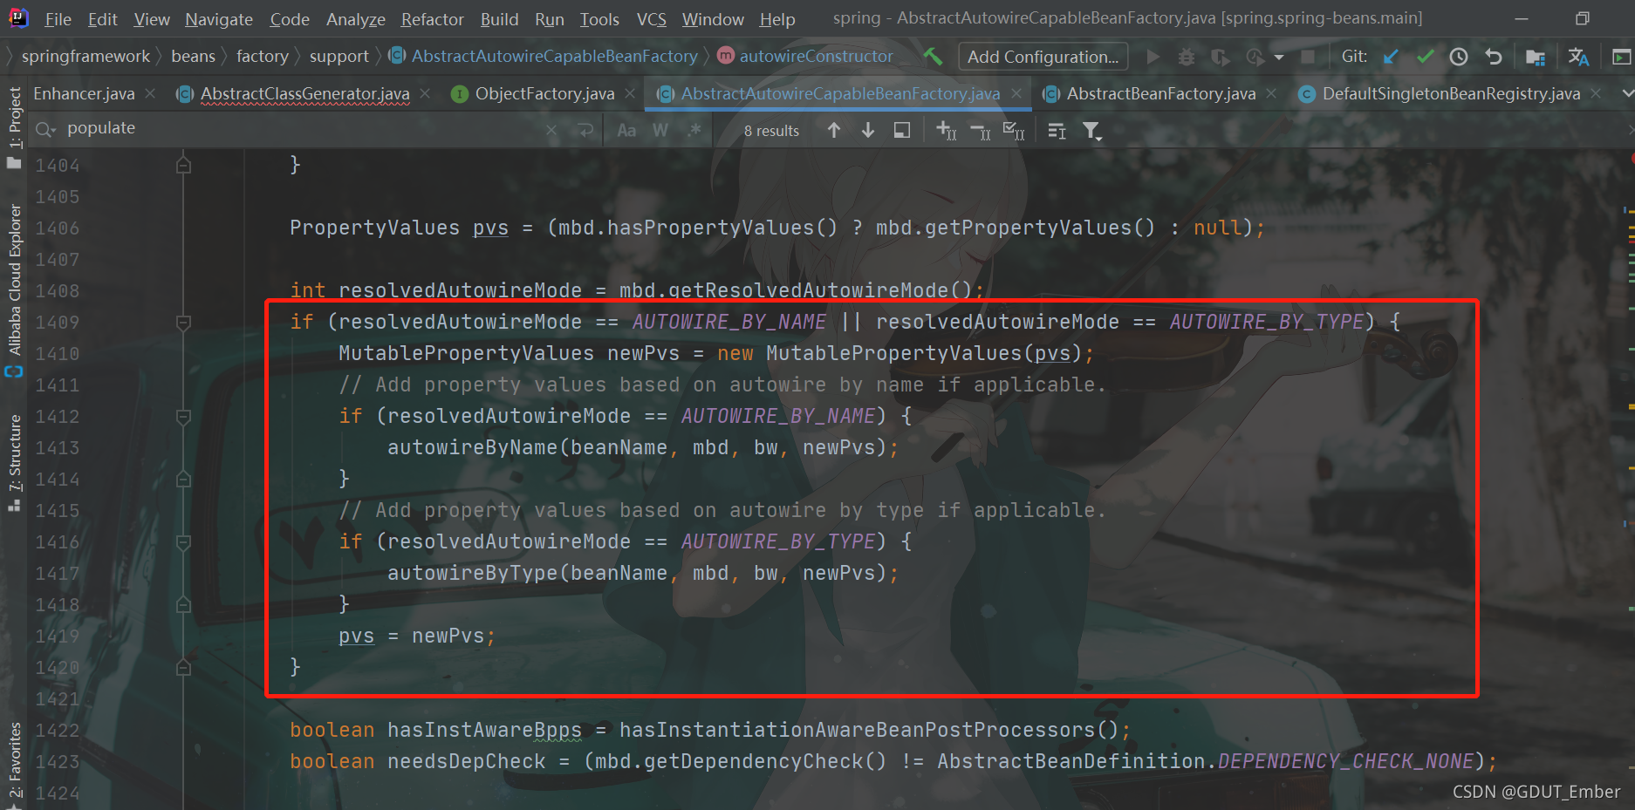The width and height of the screenshot is (1635, 810).
Task: Click the search magnifier history icon
Action: coord(45,130)
